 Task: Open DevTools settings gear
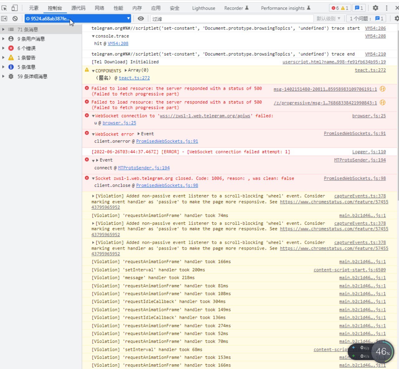click(x=375, y=8)
